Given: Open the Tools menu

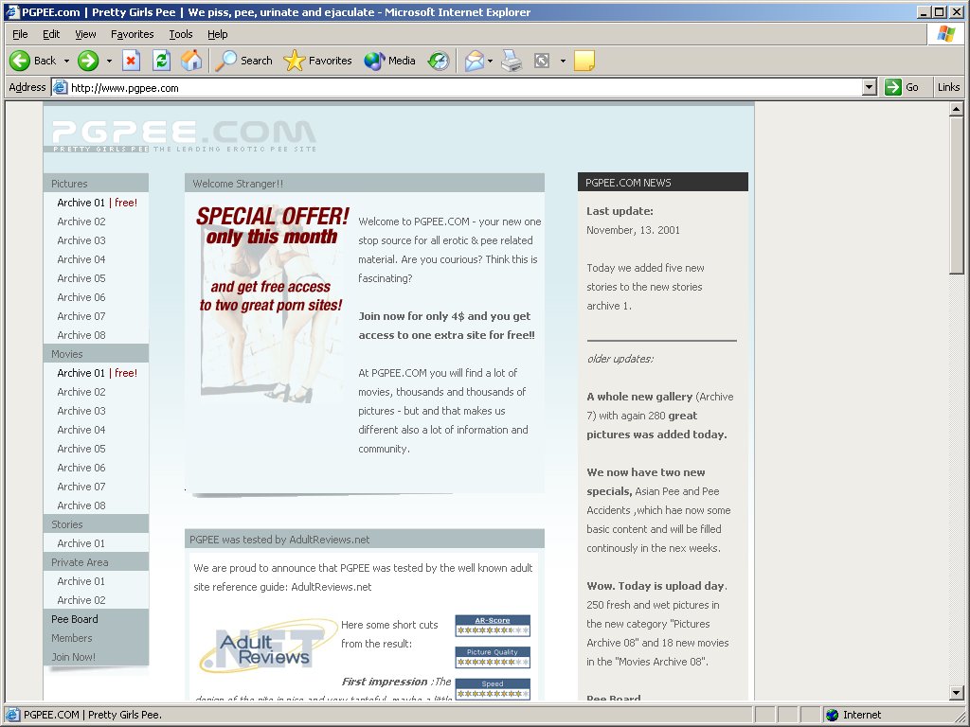Looking at the screenshot, I should click(181, 34).
